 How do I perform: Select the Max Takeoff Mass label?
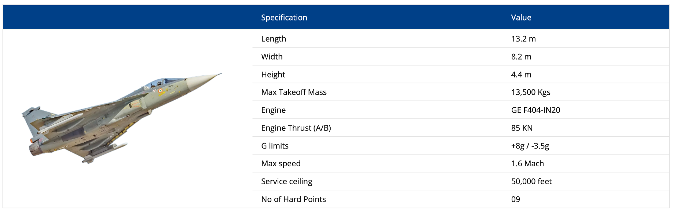[x=294, y=92]
